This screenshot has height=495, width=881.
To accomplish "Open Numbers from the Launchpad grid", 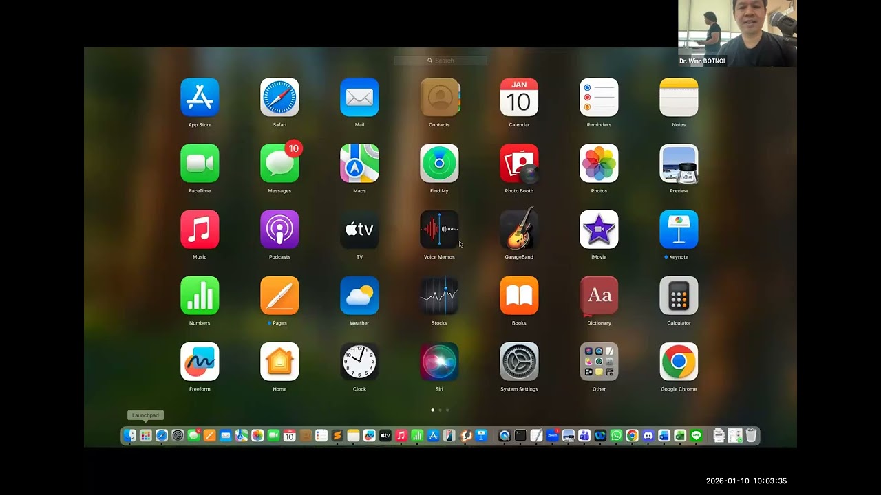I will (200, 295).
